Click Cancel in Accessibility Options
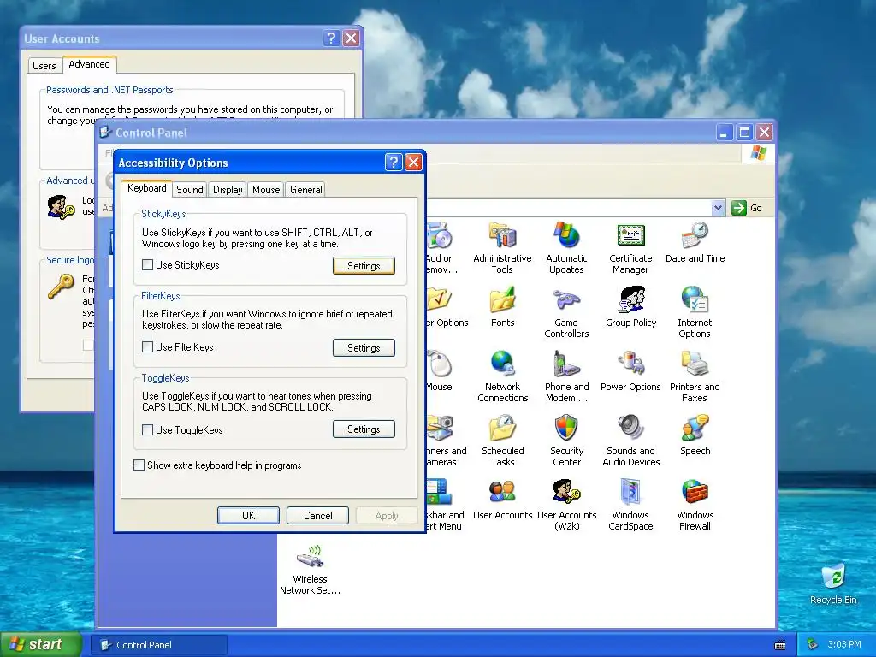876x657 pixels. click(317, 515)
